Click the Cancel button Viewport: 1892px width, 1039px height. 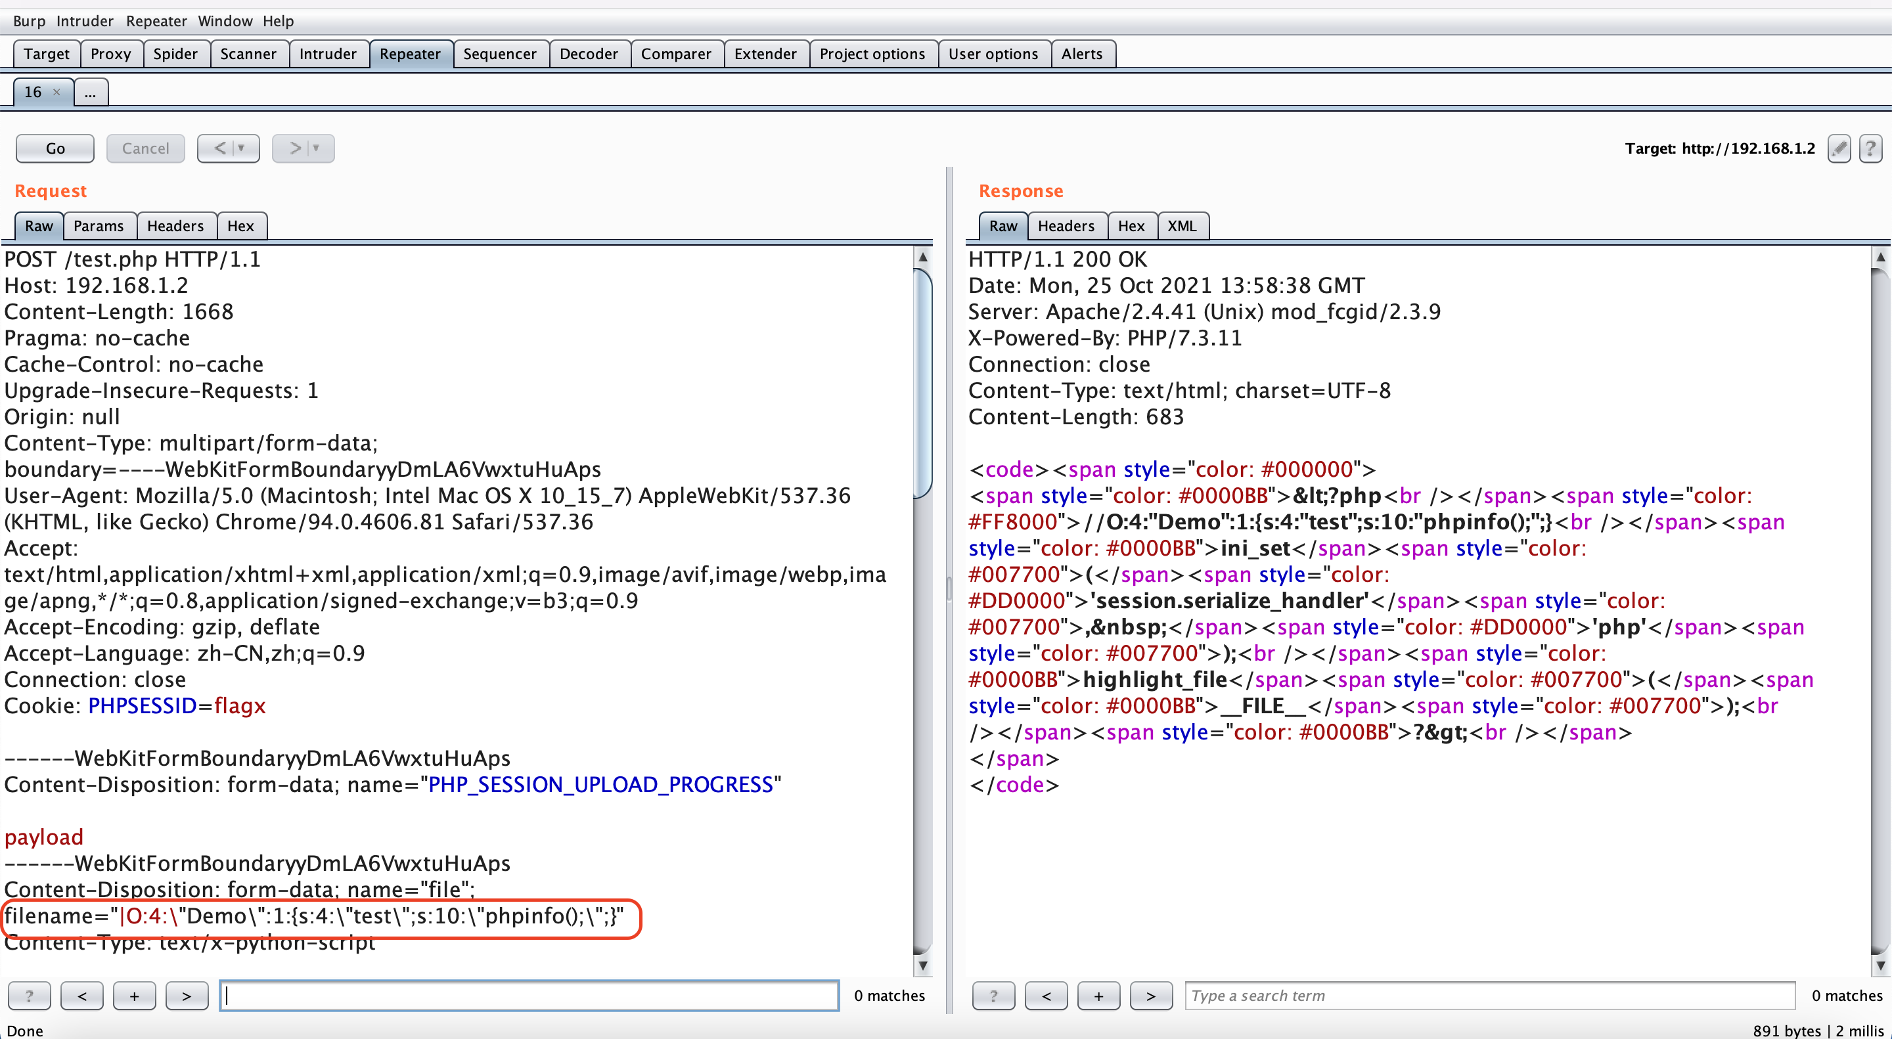click(145, 148)
